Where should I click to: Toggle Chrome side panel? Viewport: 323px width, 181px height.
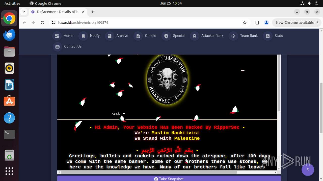257,23
